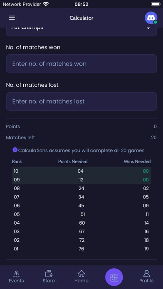The height and width of the screenshot is (289, 163).
Task: Go to Home tab icon
Action: point(81,274)
